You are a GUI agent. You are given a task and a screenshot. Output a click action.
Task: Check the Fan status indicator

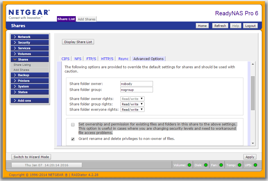pyautogui.click(x=221, y=165)
